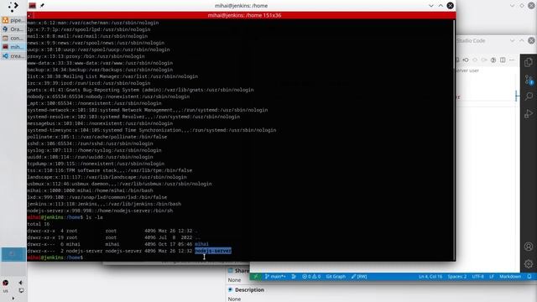Select the highlighted pager desktop thumbnail
Screen dimensions: 537x302
coord(13,254)
